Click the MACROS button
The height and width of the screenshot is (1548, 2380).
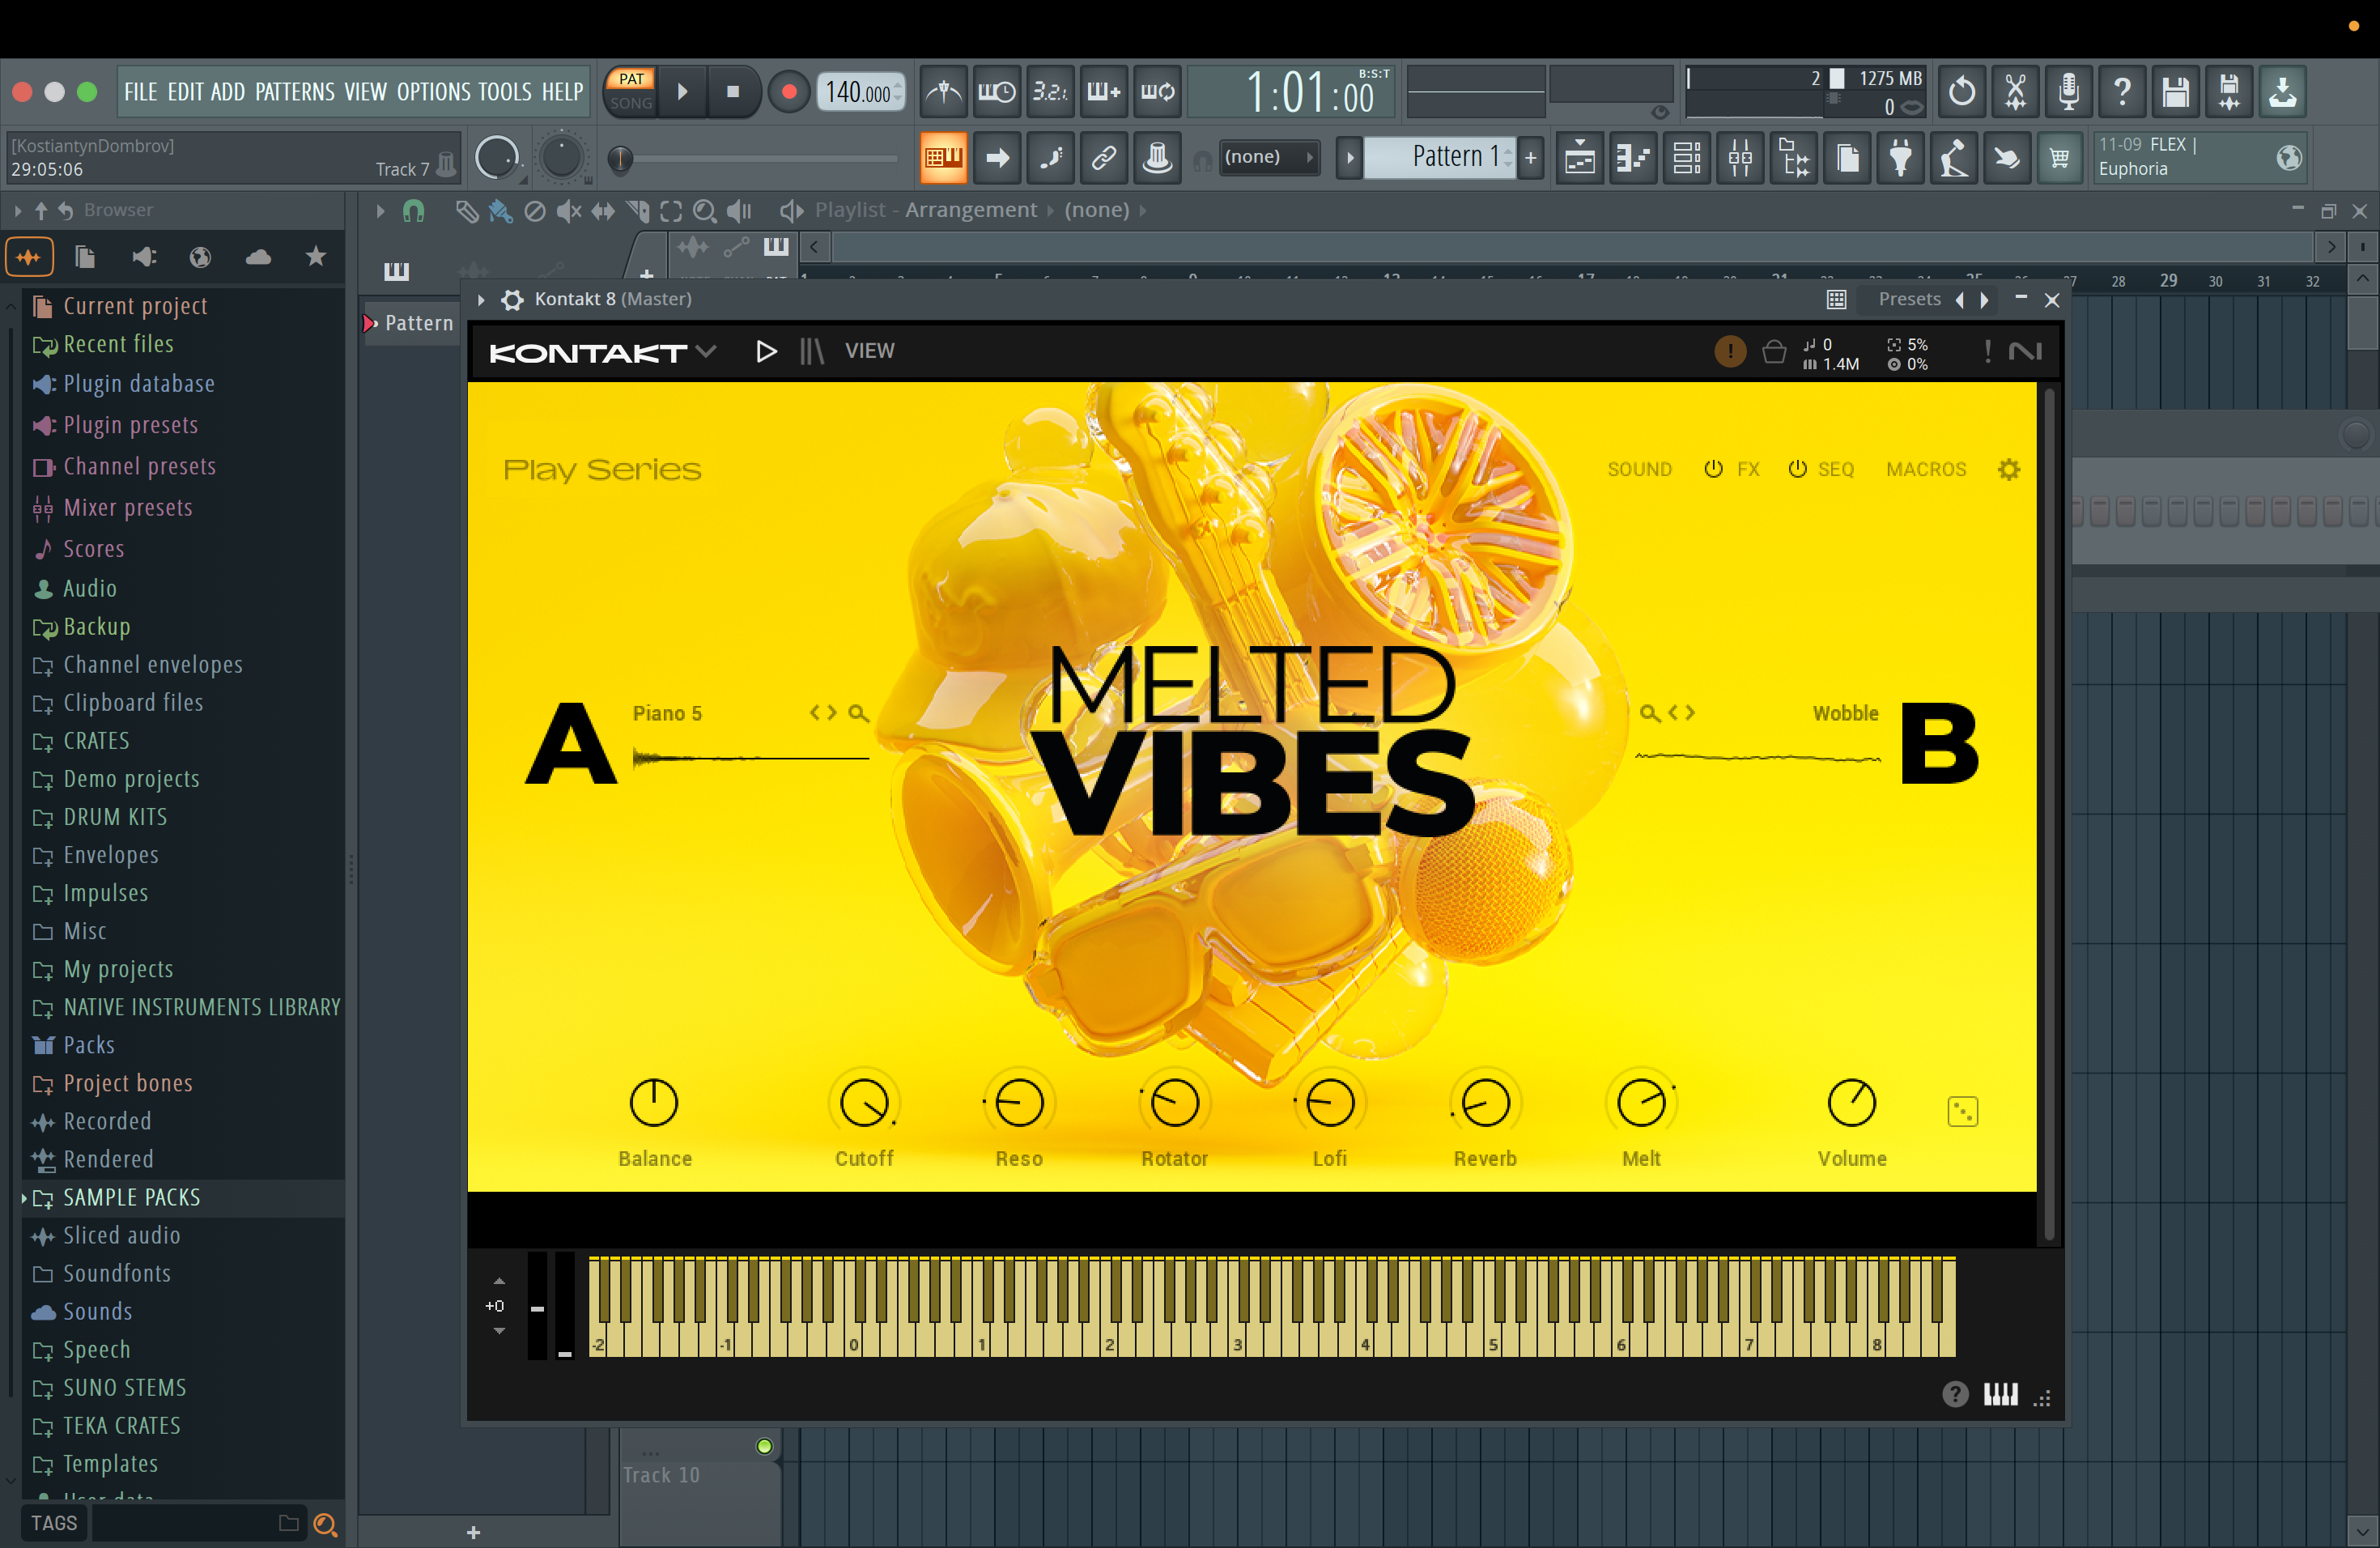(1925, 469)
